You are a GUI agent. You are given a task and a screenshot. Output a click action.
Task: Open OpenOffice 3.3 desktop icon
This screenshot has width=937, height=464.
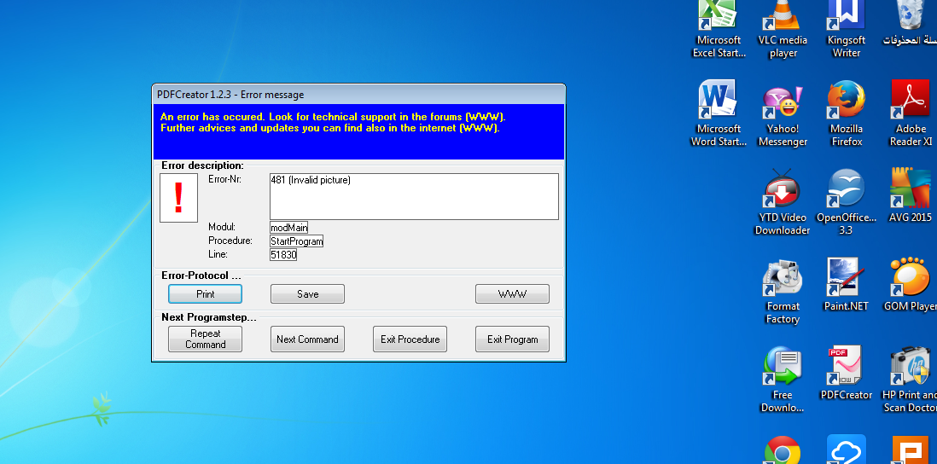point(847,202)
